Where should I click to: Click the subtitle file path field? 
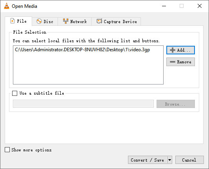pos(83,104)
